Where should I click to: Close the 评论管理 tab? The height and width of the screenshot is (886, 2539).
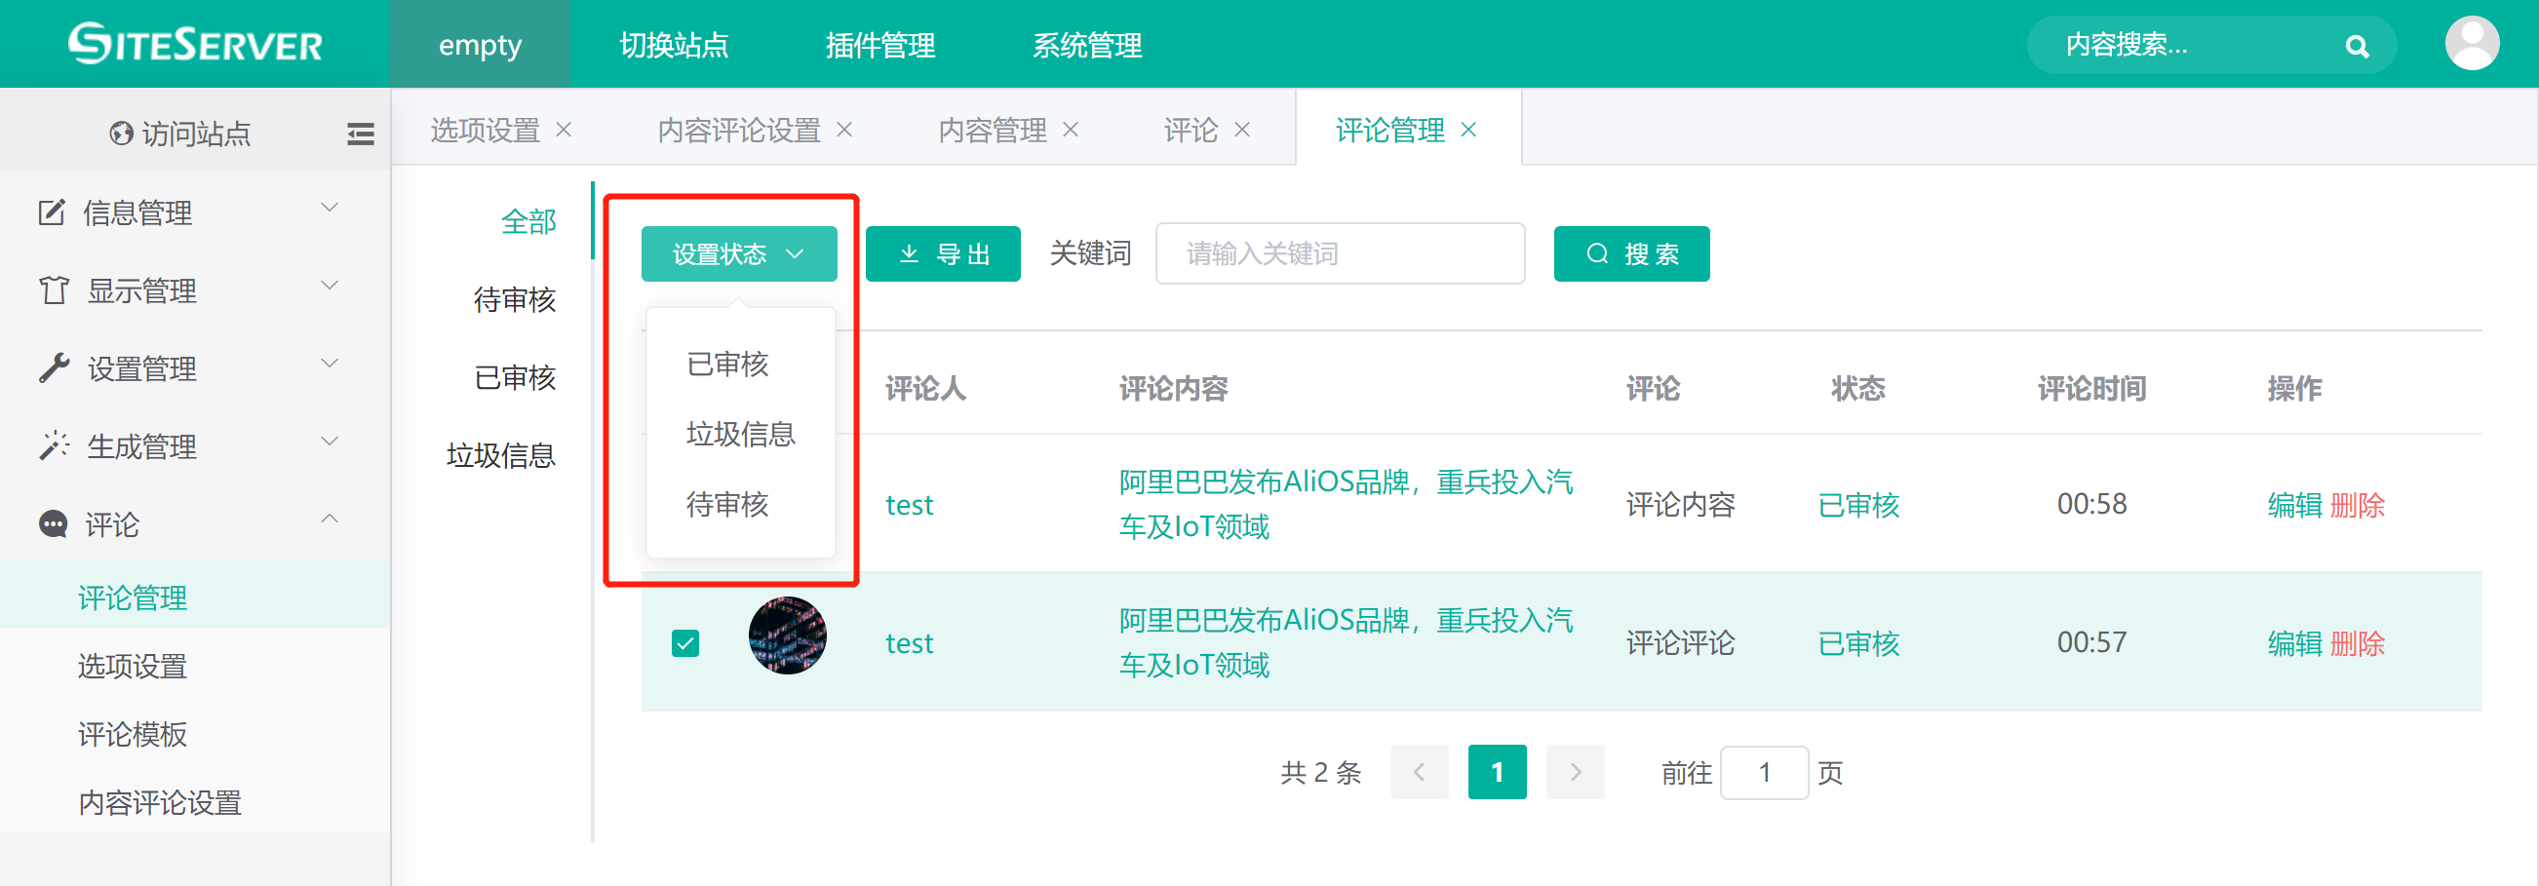tap(1468, 130)
